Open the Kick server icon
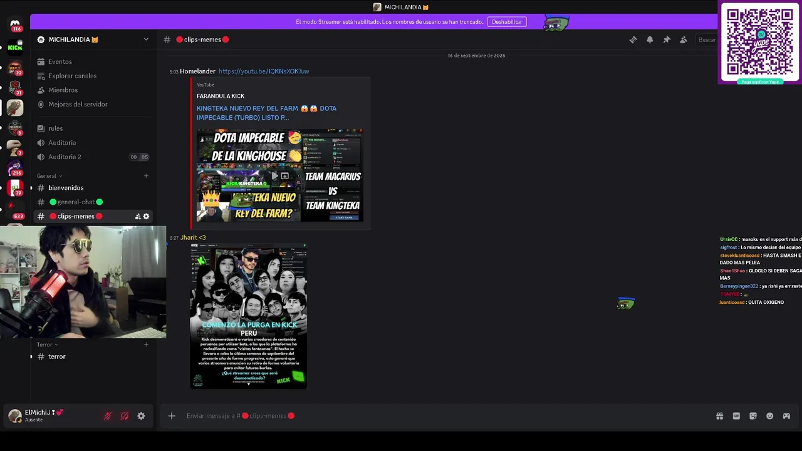 [15, 46]
